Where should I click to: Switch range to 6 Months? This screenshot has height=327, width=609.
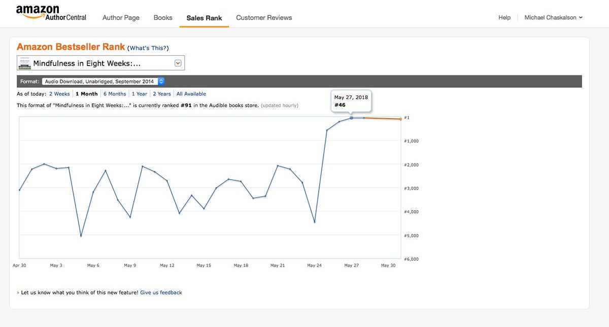pos(115,94)
